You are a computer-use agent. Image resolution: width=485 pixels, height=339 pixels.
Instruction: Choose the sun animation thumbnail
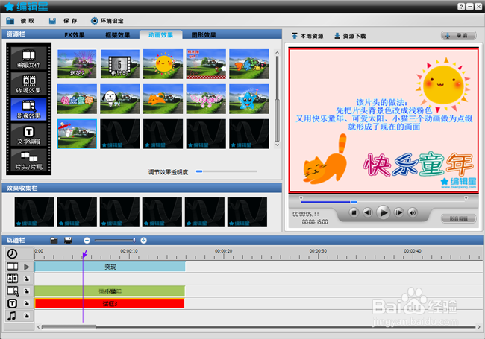click(163, 64)
